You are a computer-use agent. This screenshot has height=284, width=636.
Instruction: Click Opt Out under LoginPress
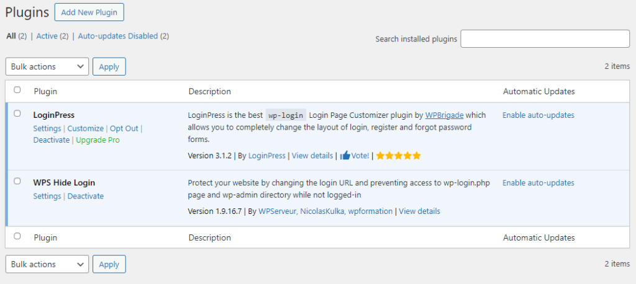(x=124, y=128)
